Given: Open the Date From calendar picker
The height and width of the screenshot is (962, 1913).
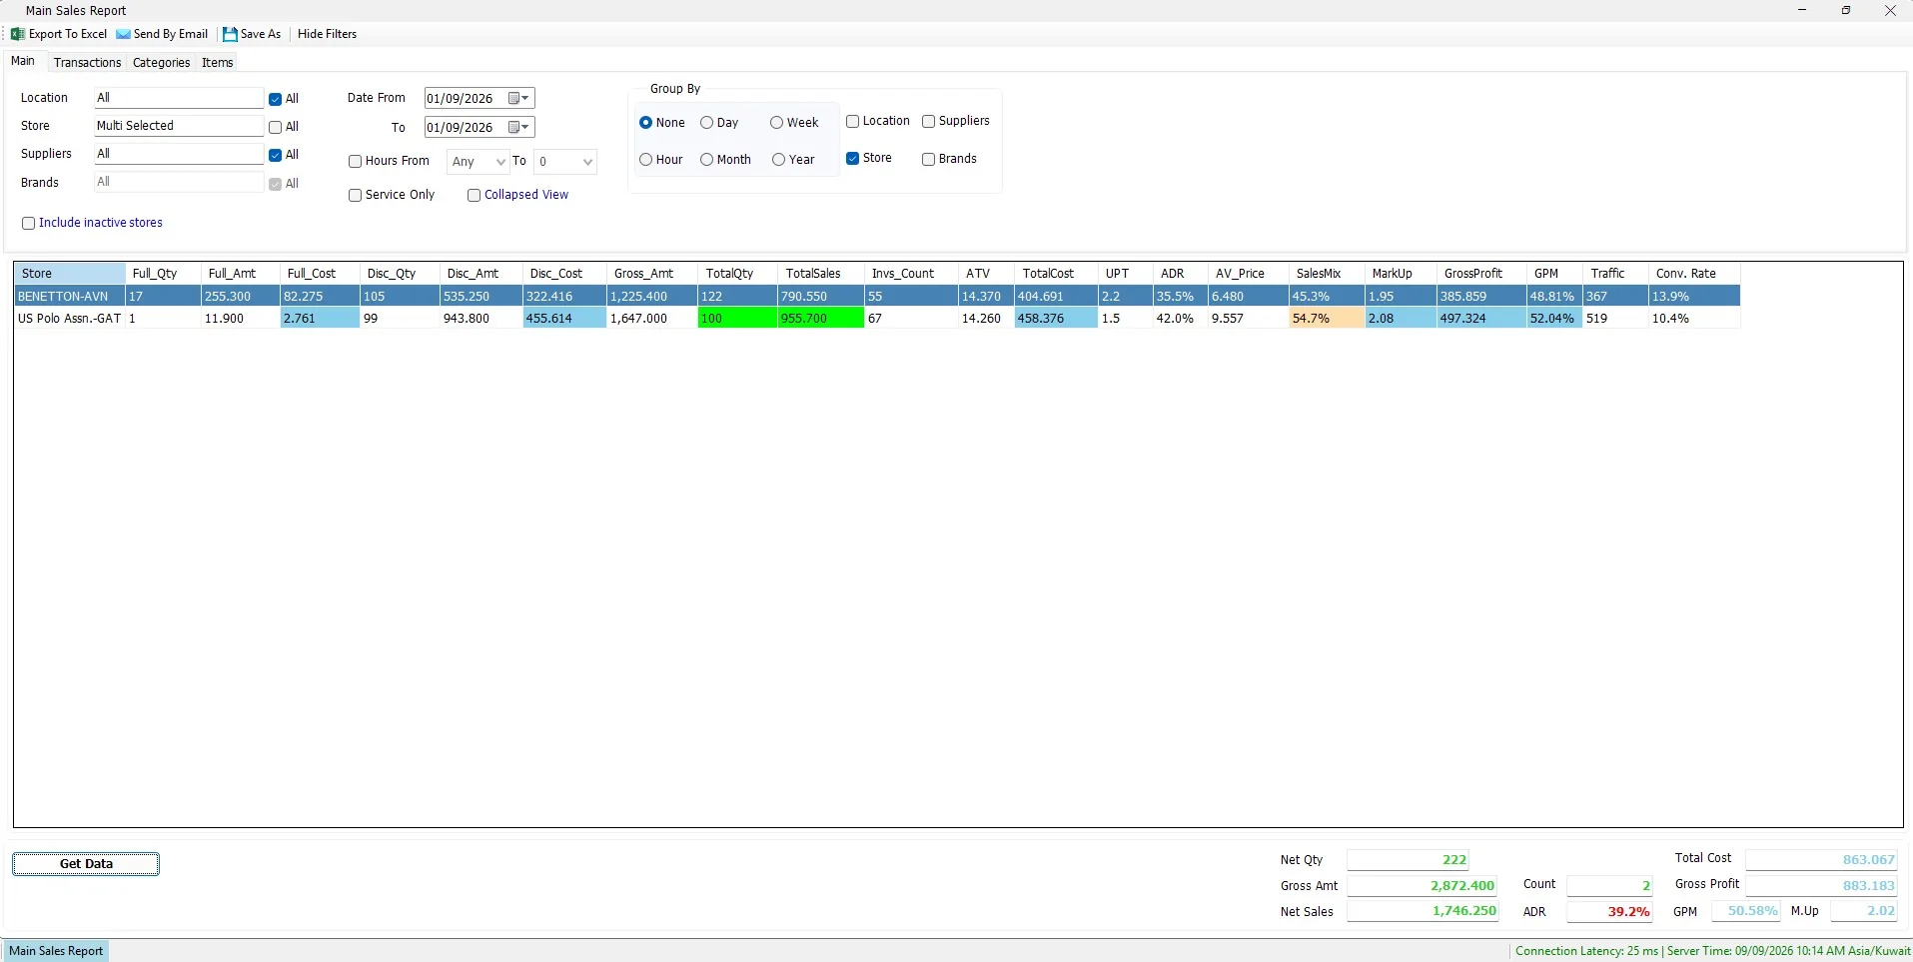Looking at the screenshot, I should tap(518, 98).
